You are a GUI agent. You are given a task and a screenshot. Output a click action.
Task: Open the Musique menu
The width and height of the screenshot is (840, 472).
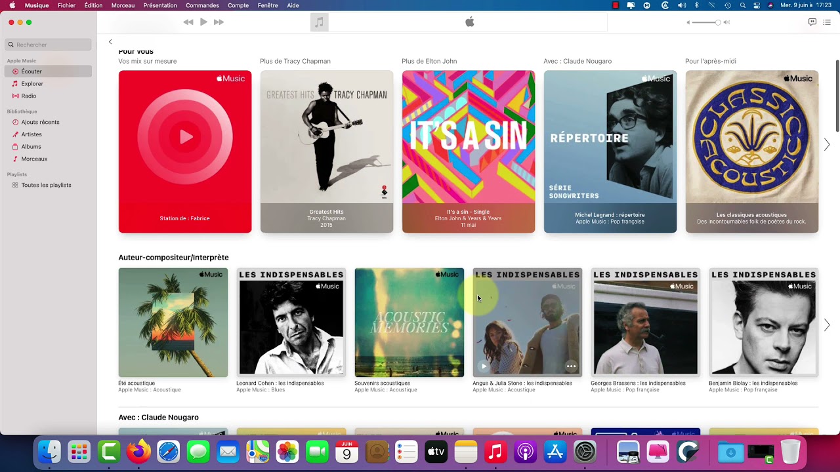(37, 5)
